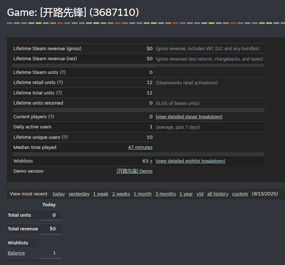The height and width of the screenshot is (265, 285).
Task: Click the (?) tooltip next to Current players
Action: [x=51, y=117]
